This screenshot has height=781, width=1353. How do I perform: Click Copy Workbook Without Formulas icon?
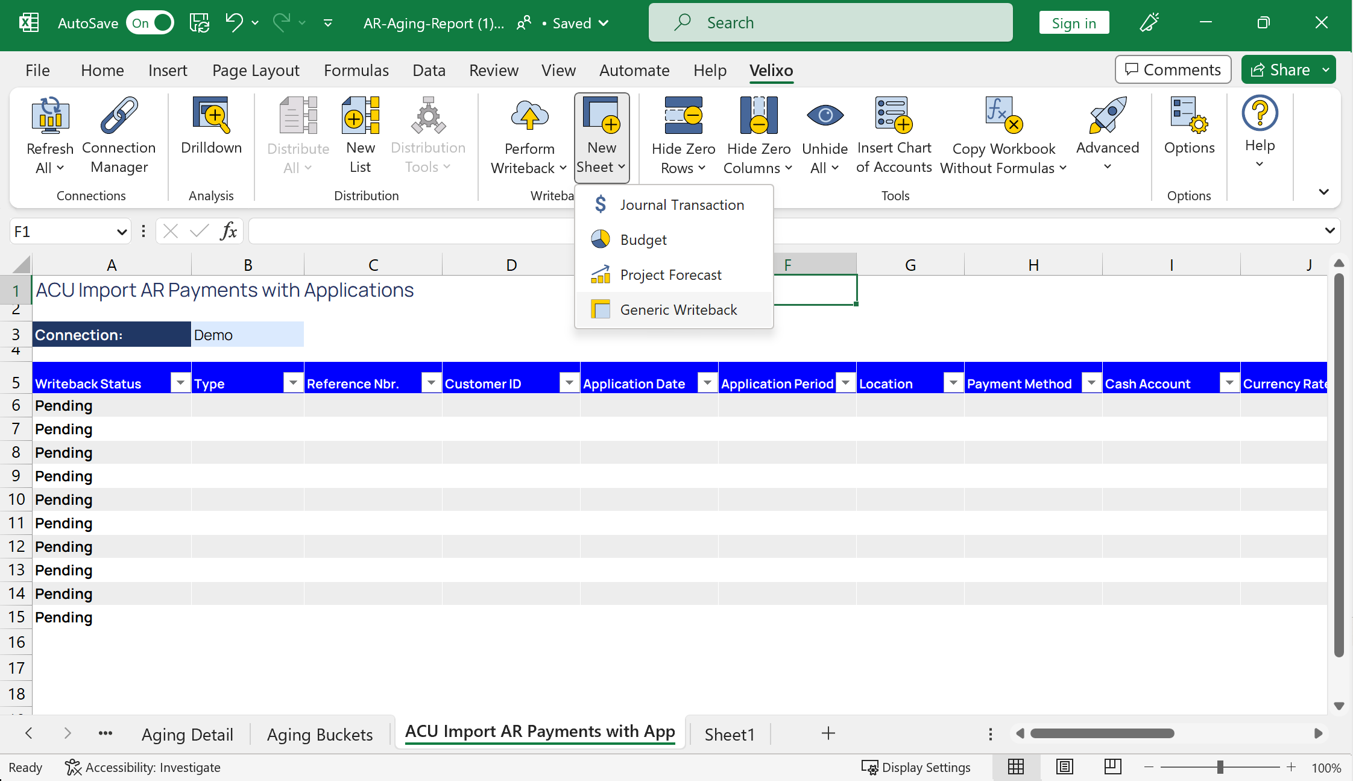pos(1004,115)
